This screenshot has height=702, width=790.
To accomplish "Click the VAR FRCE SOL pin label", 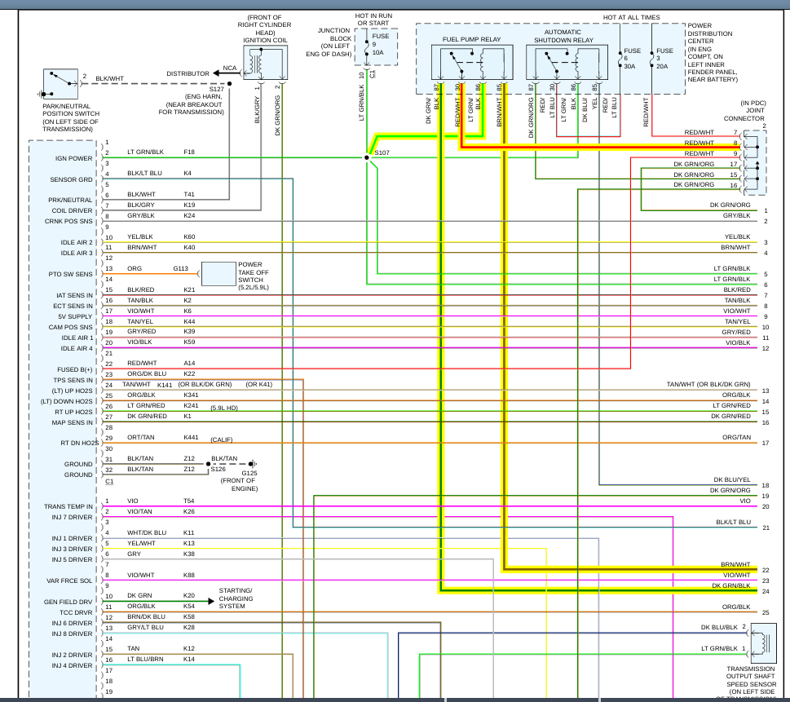I will 69,581.
